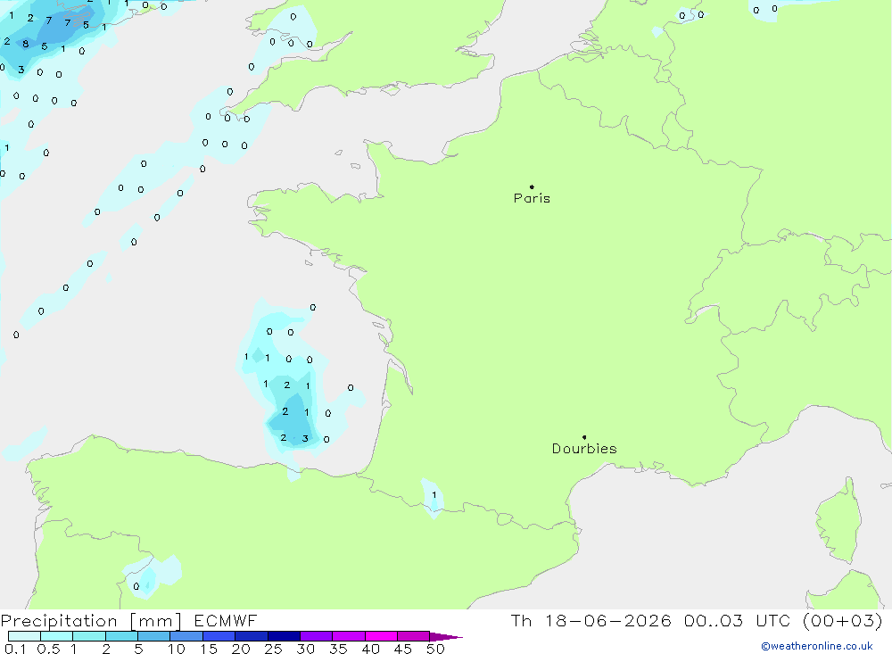Pick the 35–40 mm legend swatch
This screenshot has height=654, width=892.
(349, 636)
